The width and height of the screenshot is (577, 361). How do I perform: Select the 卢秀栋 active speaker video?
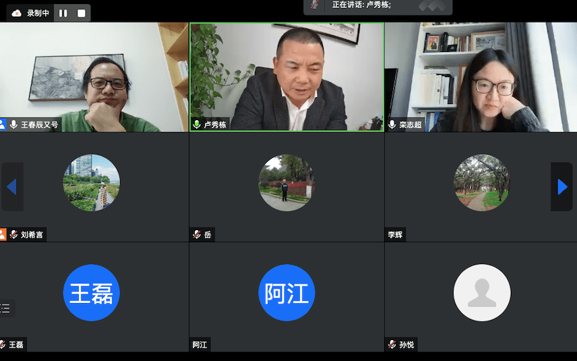[x=287, y=77]
